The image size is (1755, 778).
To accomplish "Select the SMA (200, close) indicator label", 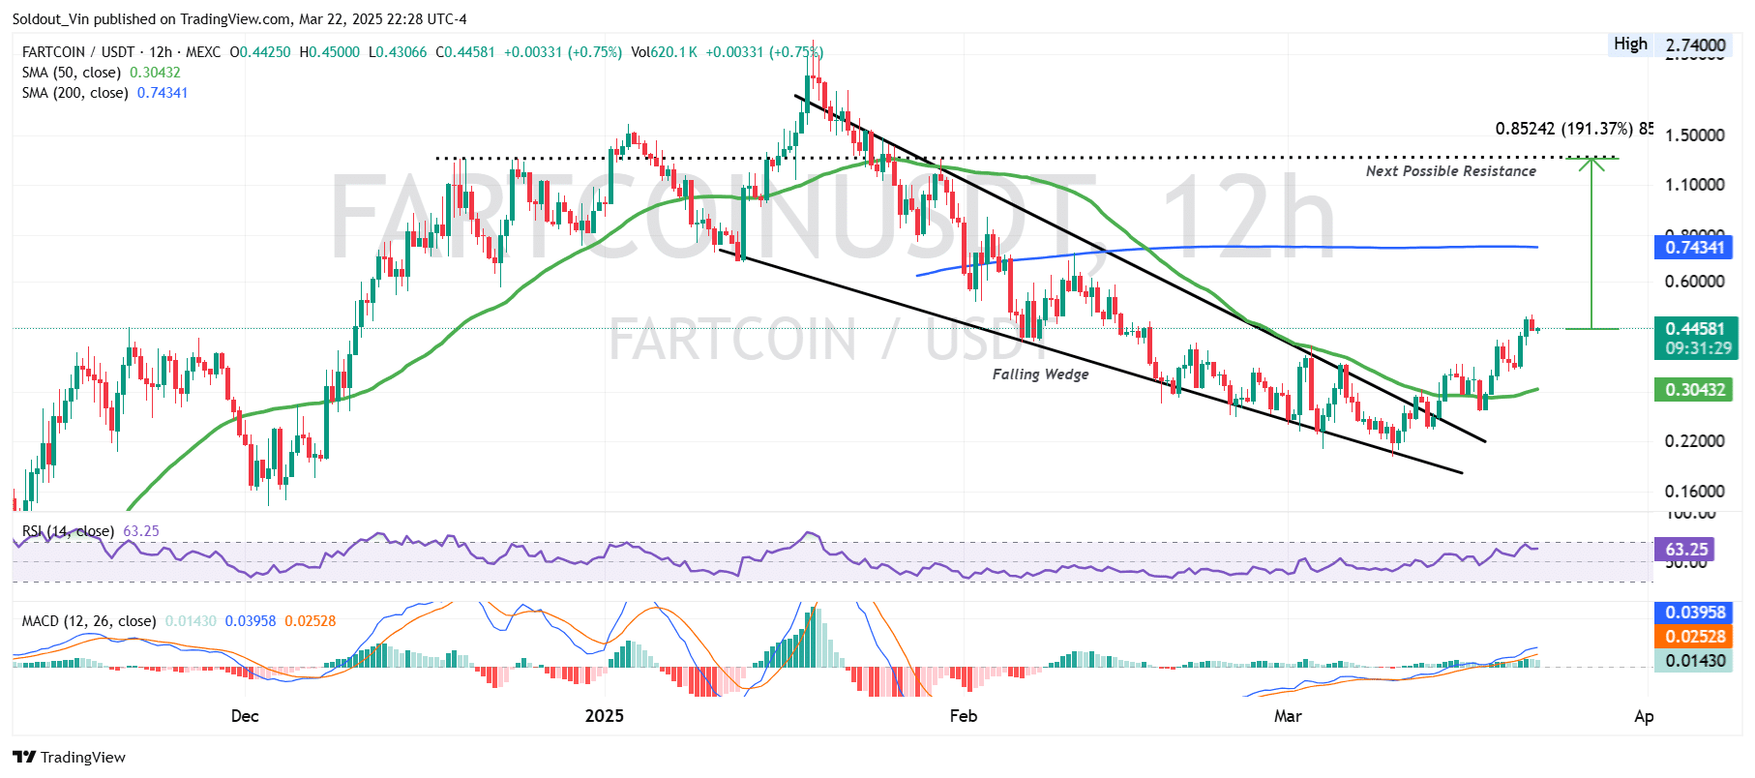I will click(x=75, y=93).
